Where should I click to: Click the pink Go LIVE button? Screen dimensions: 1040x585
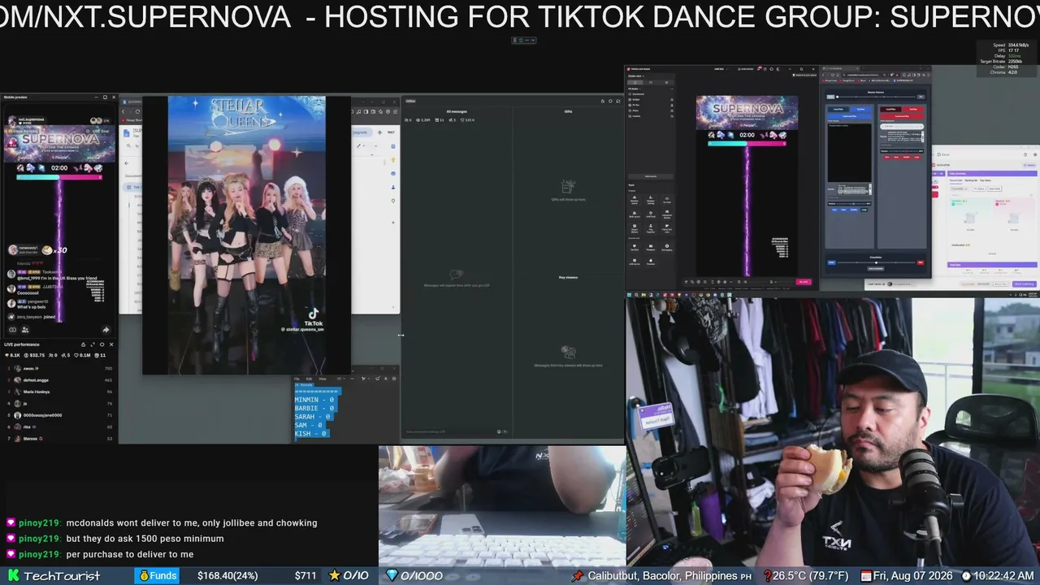point(804,282)
